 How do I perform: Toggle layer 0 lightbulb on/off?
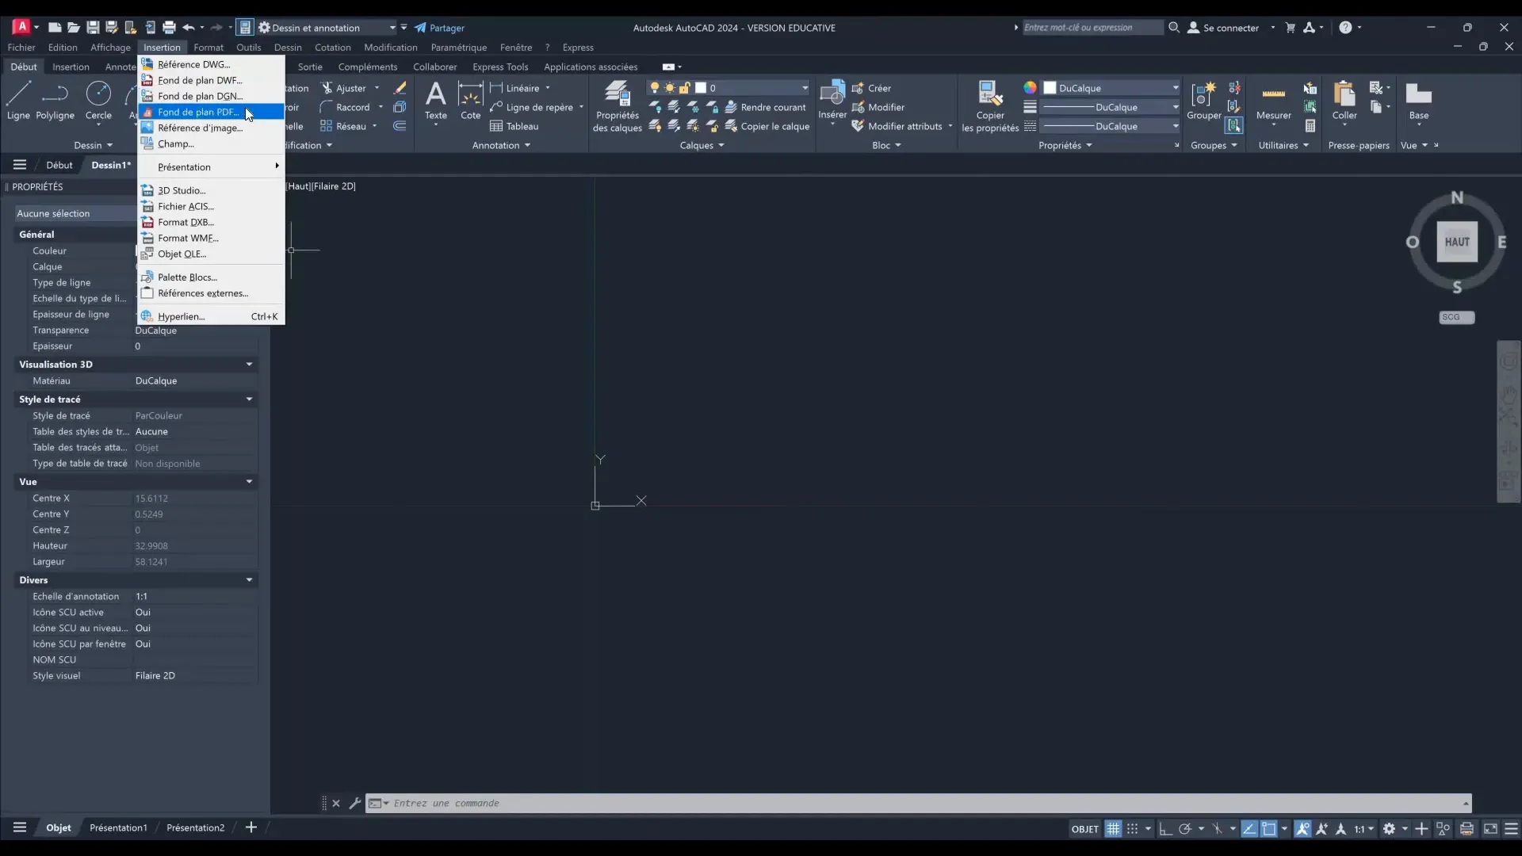click(654, 87)
